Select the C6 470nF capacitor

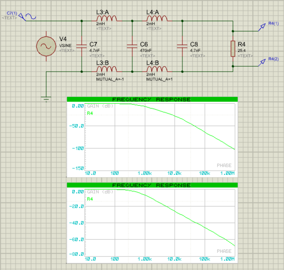[132, 46]
